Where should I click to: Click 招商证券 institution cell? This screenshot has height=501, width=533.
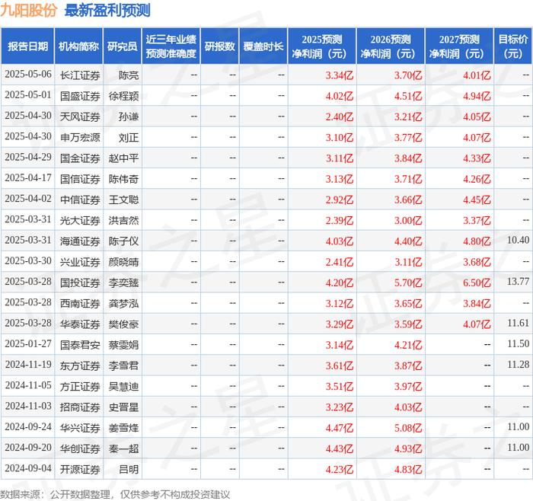(80, 407)
